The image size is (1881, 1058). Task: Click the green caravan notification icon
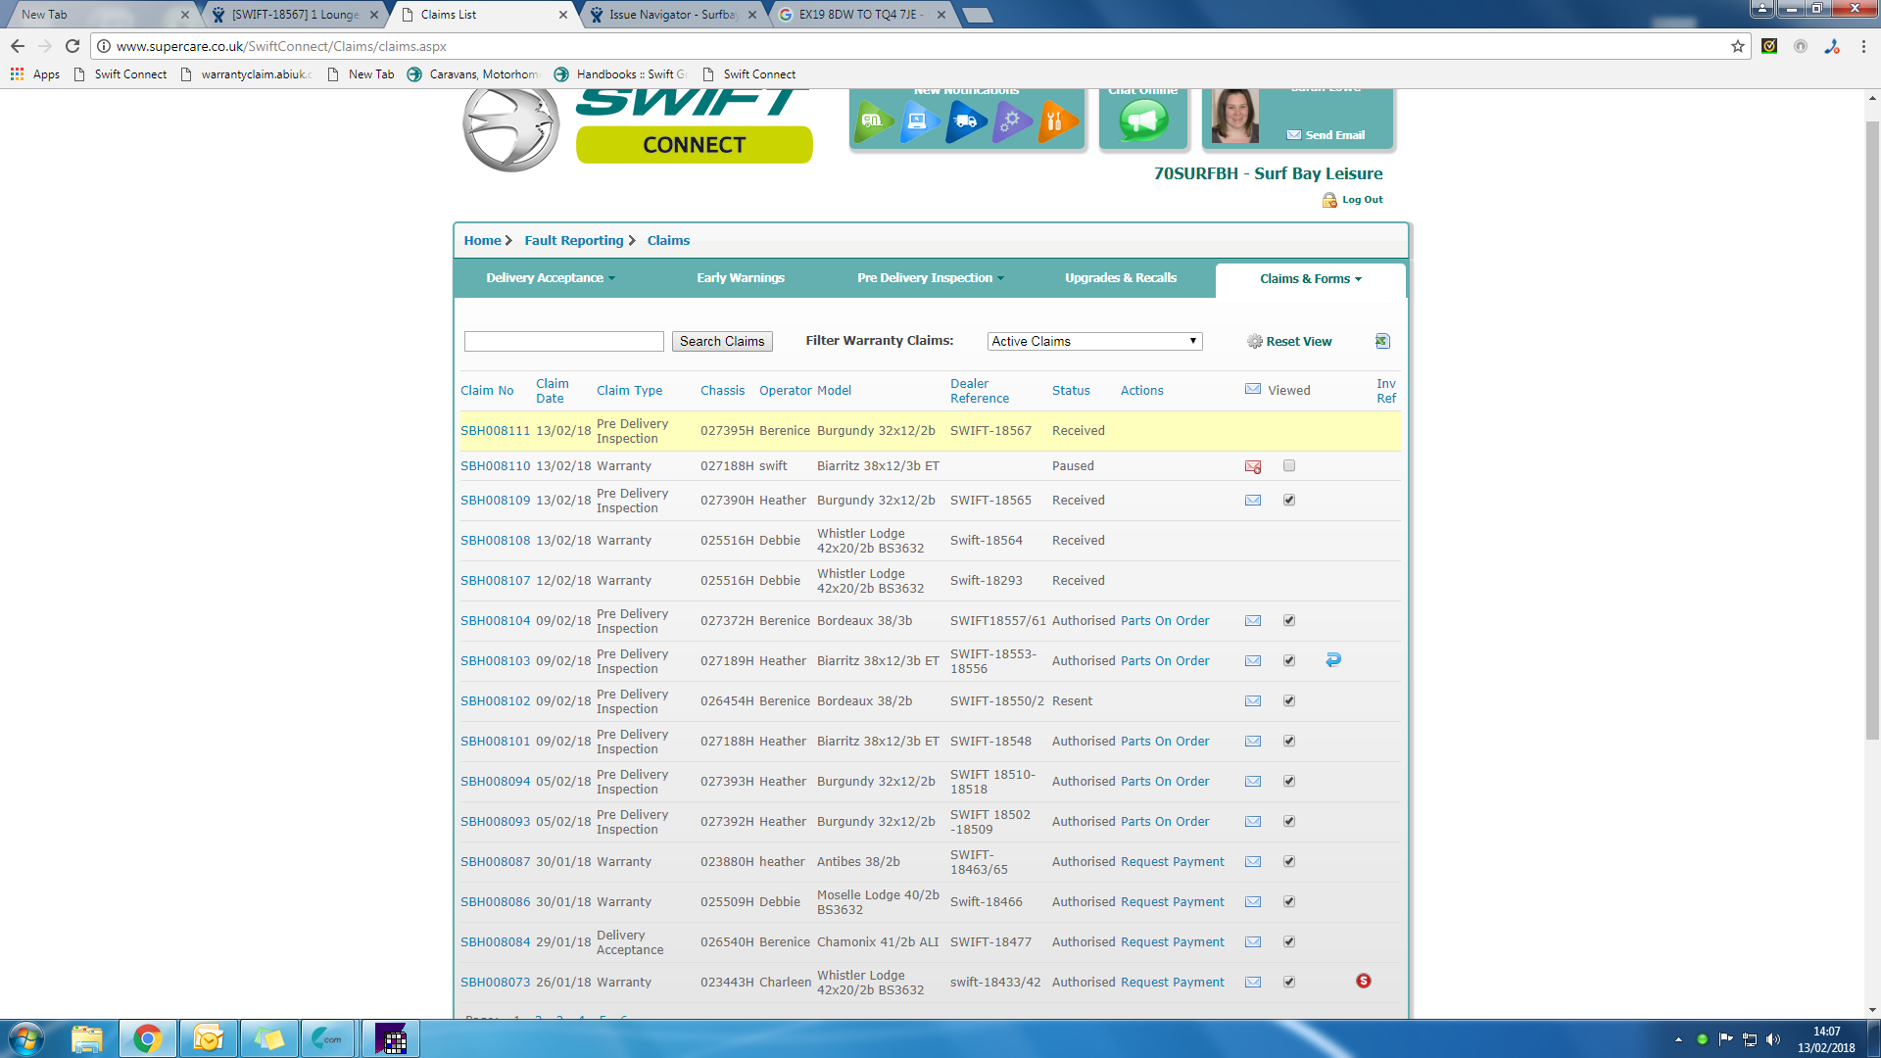point(871,121)
